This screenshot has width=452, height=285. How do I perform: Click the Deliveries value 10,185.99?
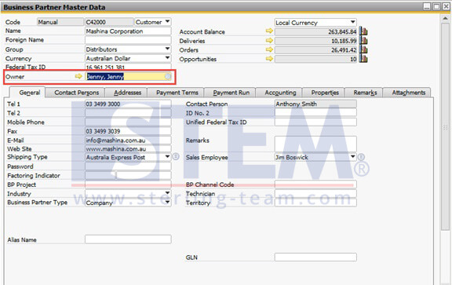[x=315, y=41]
